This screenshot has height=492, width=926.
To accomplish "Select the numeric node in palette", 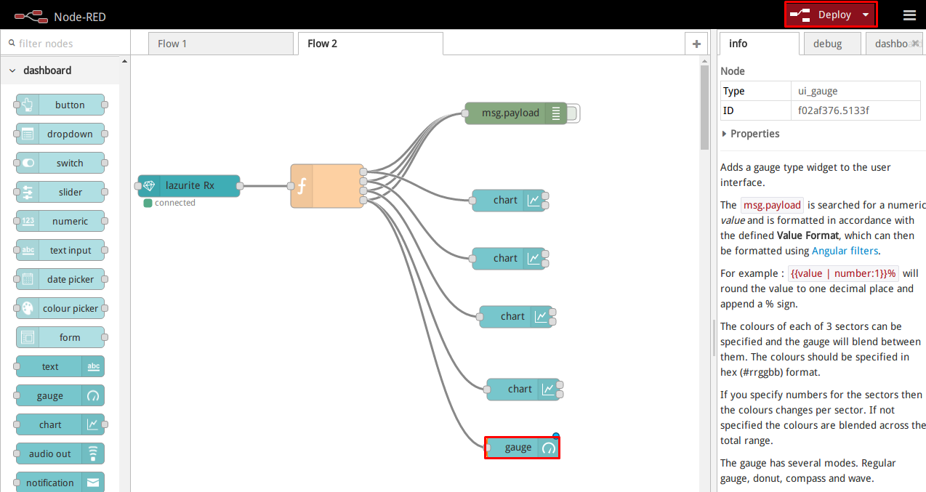I will tap(60, 221).
